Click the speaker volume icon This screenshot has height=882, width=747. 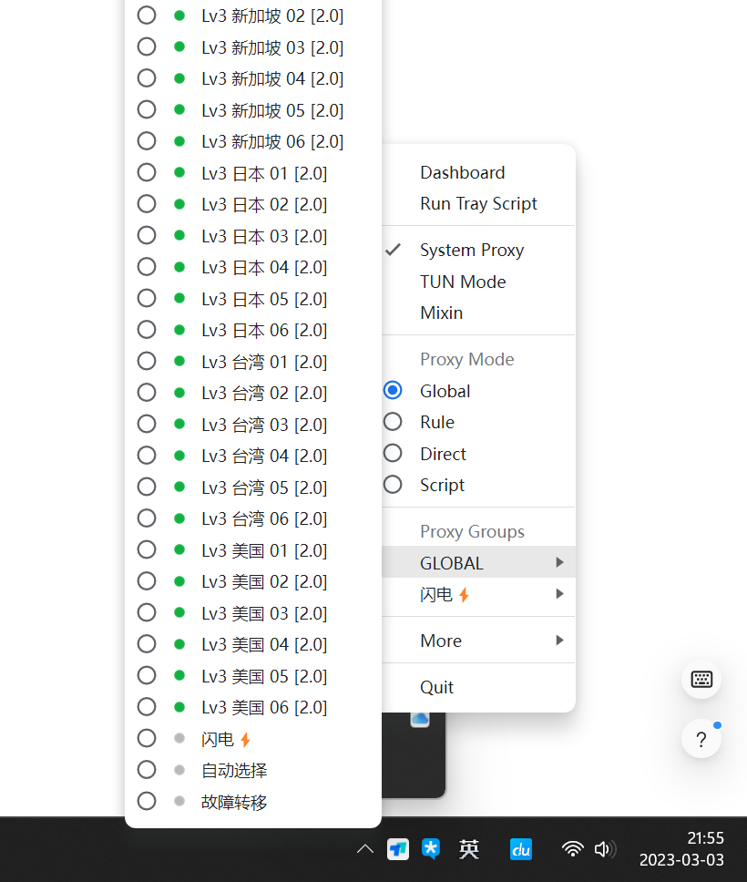(x=605, y=849)
